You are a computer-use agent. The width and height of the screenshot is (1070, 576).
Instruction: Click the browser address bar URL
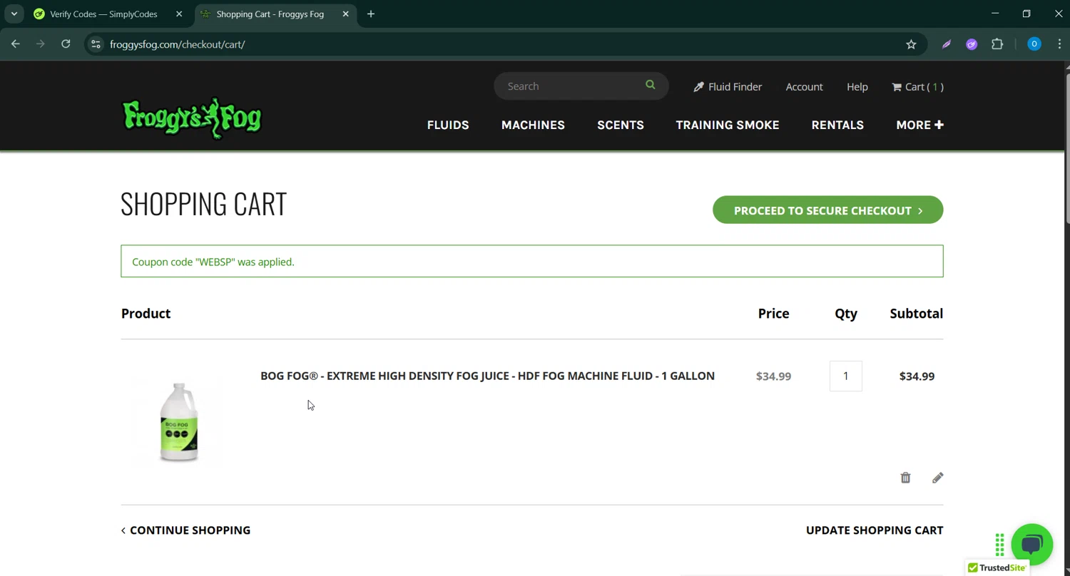(178, 44)
